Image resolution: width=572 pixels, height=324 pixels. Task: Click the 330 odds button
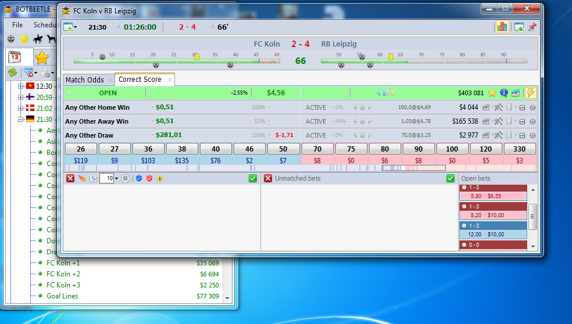[520, 149]
